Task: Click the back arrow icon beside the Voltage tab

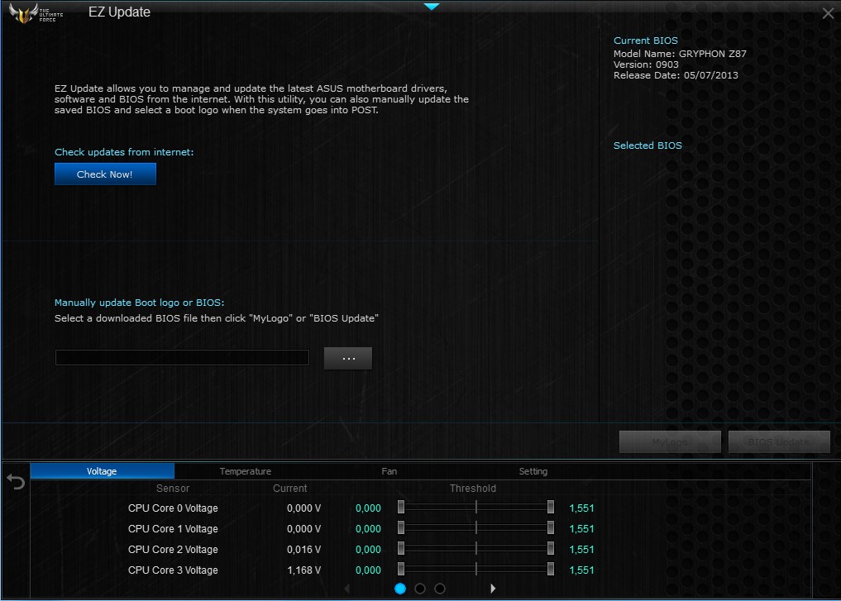Action: coord(16,482)
